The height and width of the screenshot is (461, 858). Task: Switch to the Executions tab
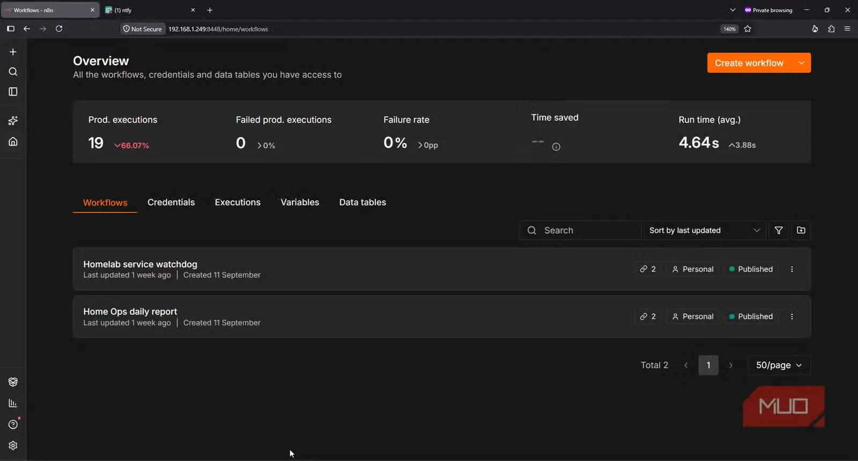(x=238, y=202)
